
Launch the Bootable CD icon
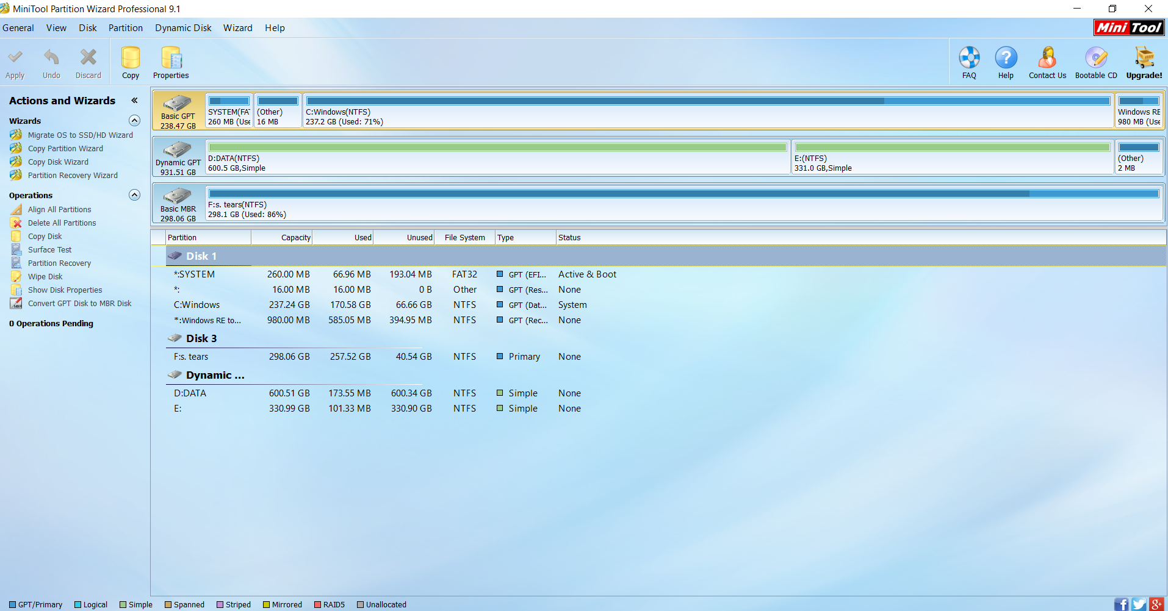[1096, 58]
